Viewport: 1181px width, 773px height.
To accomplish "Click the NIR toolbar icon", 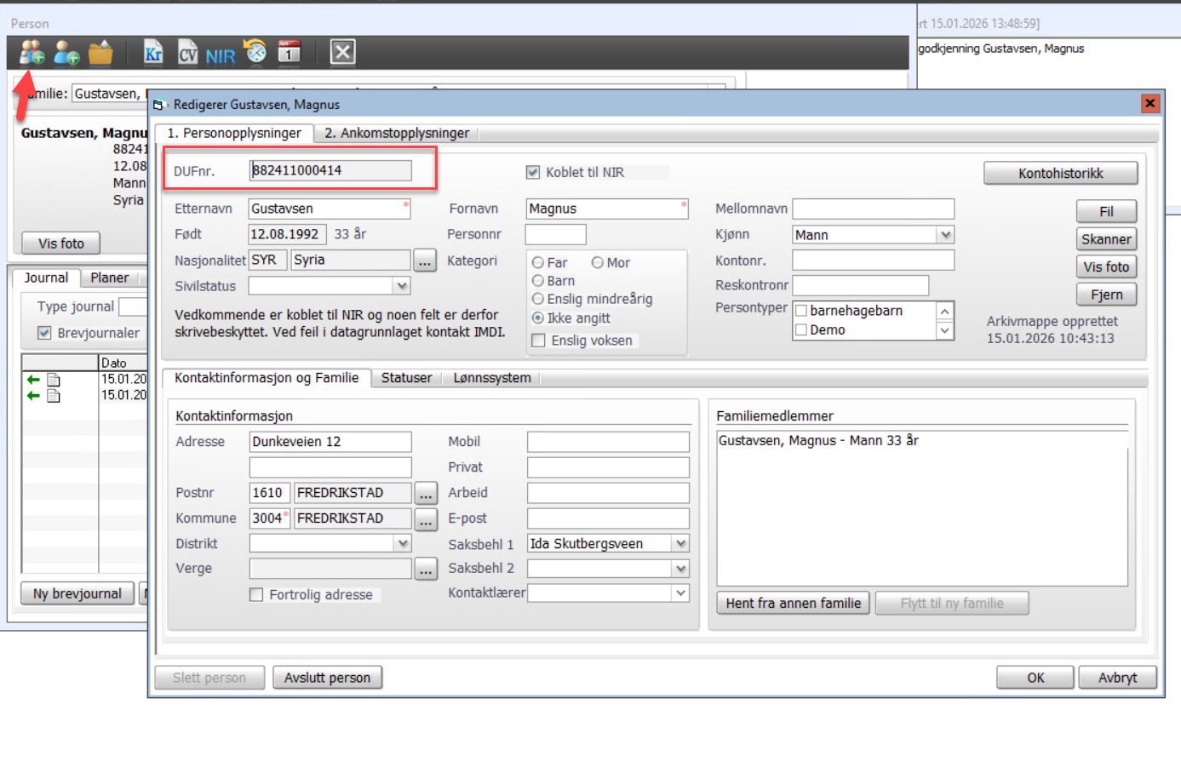I will [220, 56].
